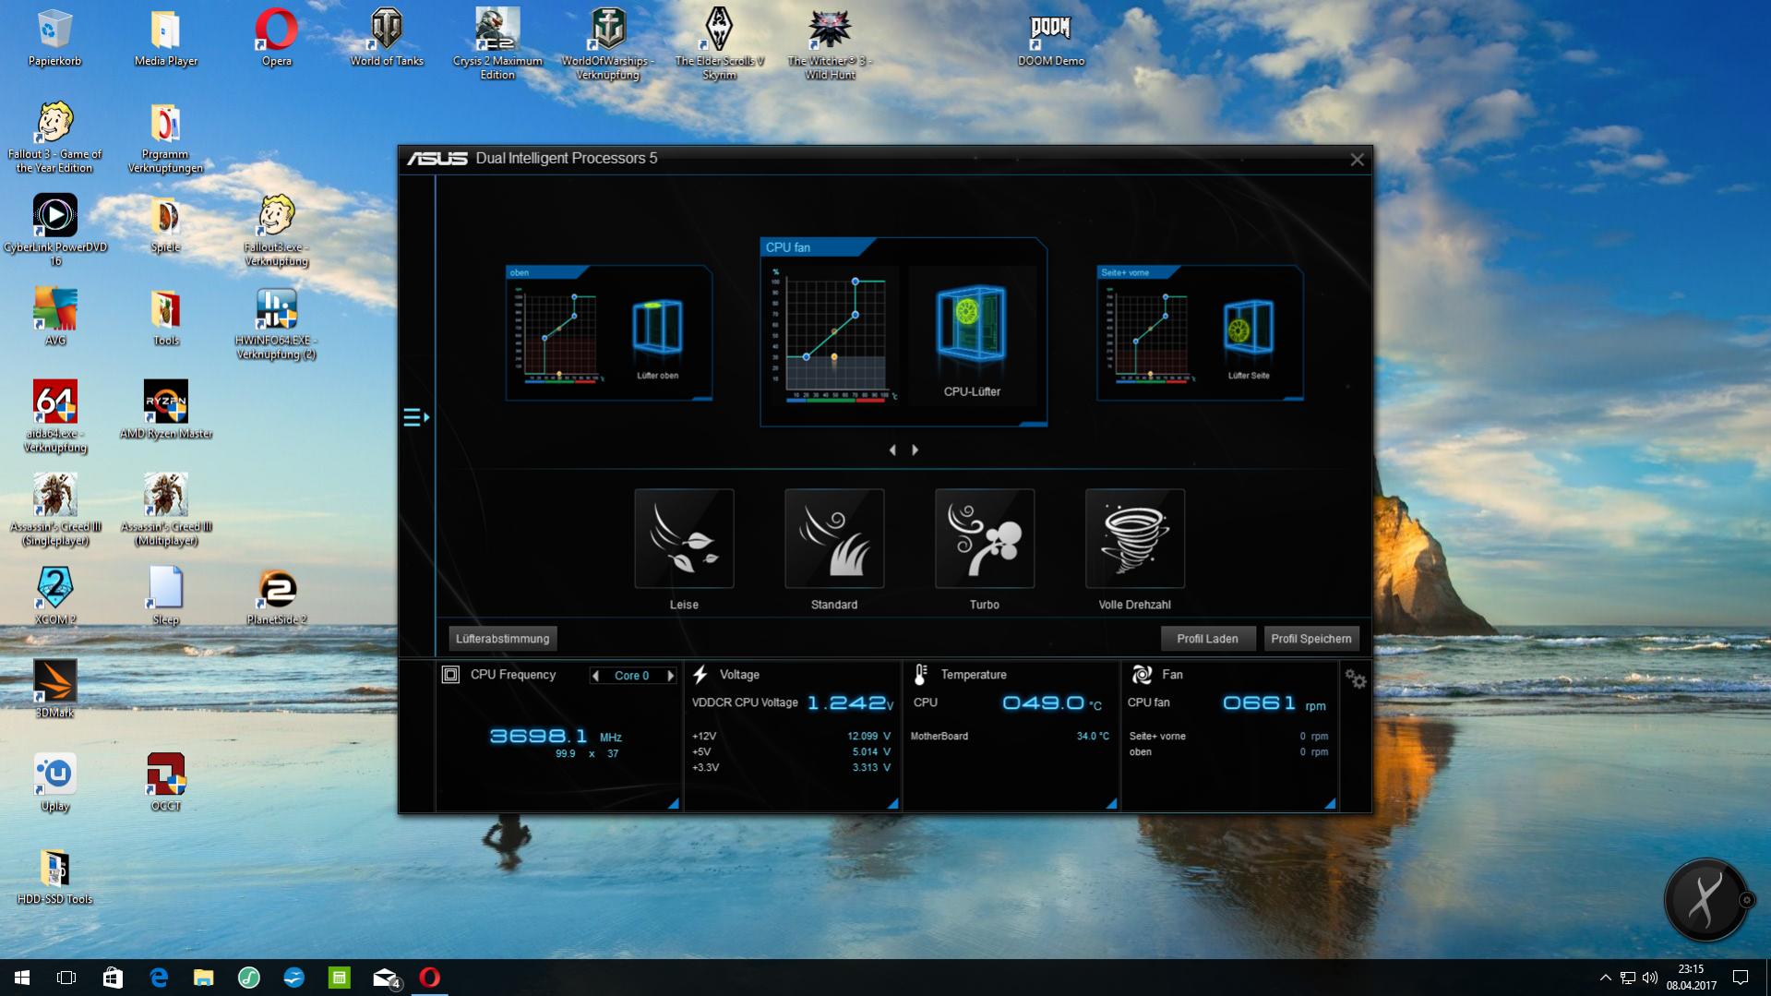1771x996 pixels.
Task: Select the aida64 desktop shortcut
Action: point(55,417)
